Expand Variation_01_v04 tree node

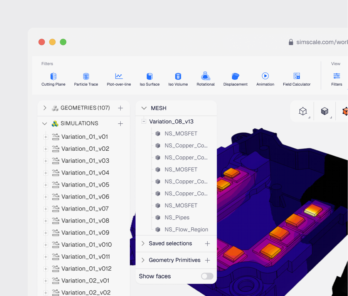(46, 173)
